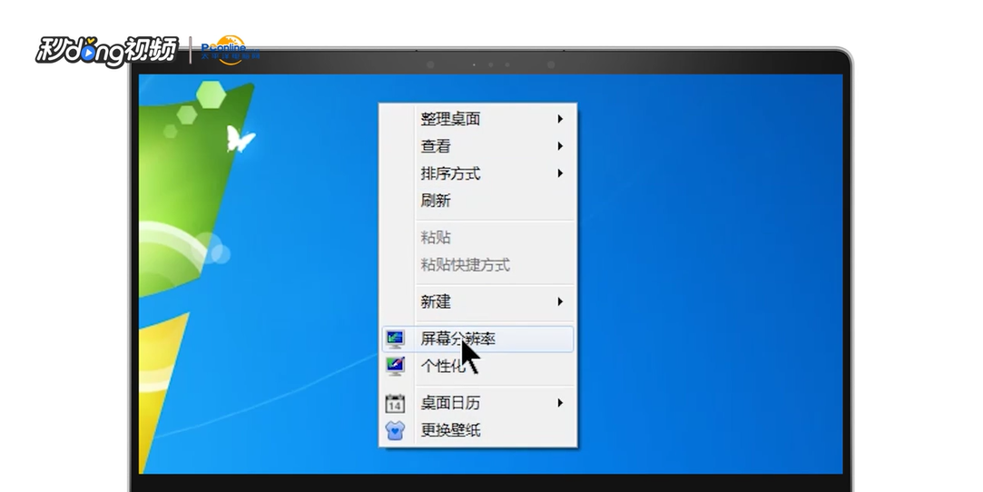983x492 pixels.
Task: Open 个性化 from the context menu
Action: (477, 366)
